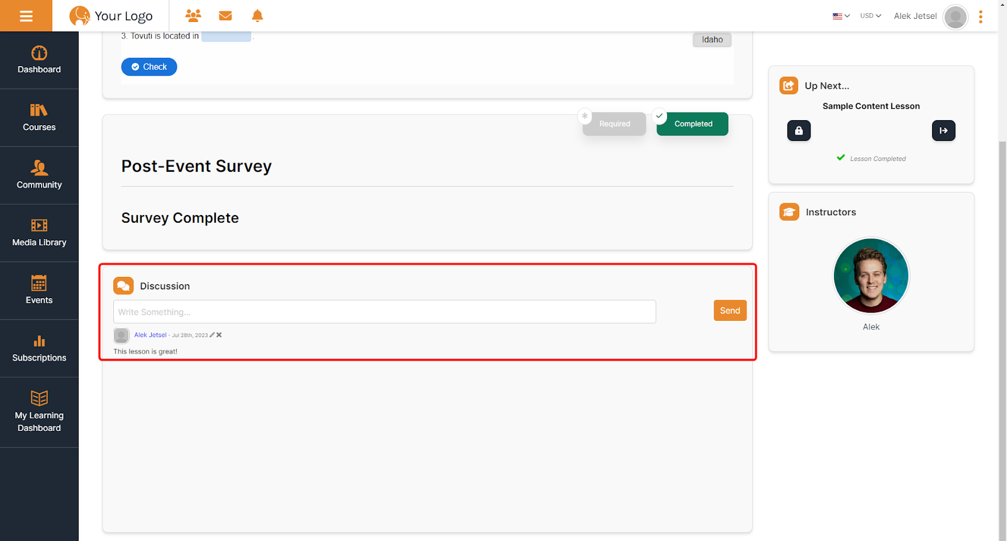Open Alek Jetsel commenter profile link
Screen dimensions: 1007x541
[x=150, y=335]
